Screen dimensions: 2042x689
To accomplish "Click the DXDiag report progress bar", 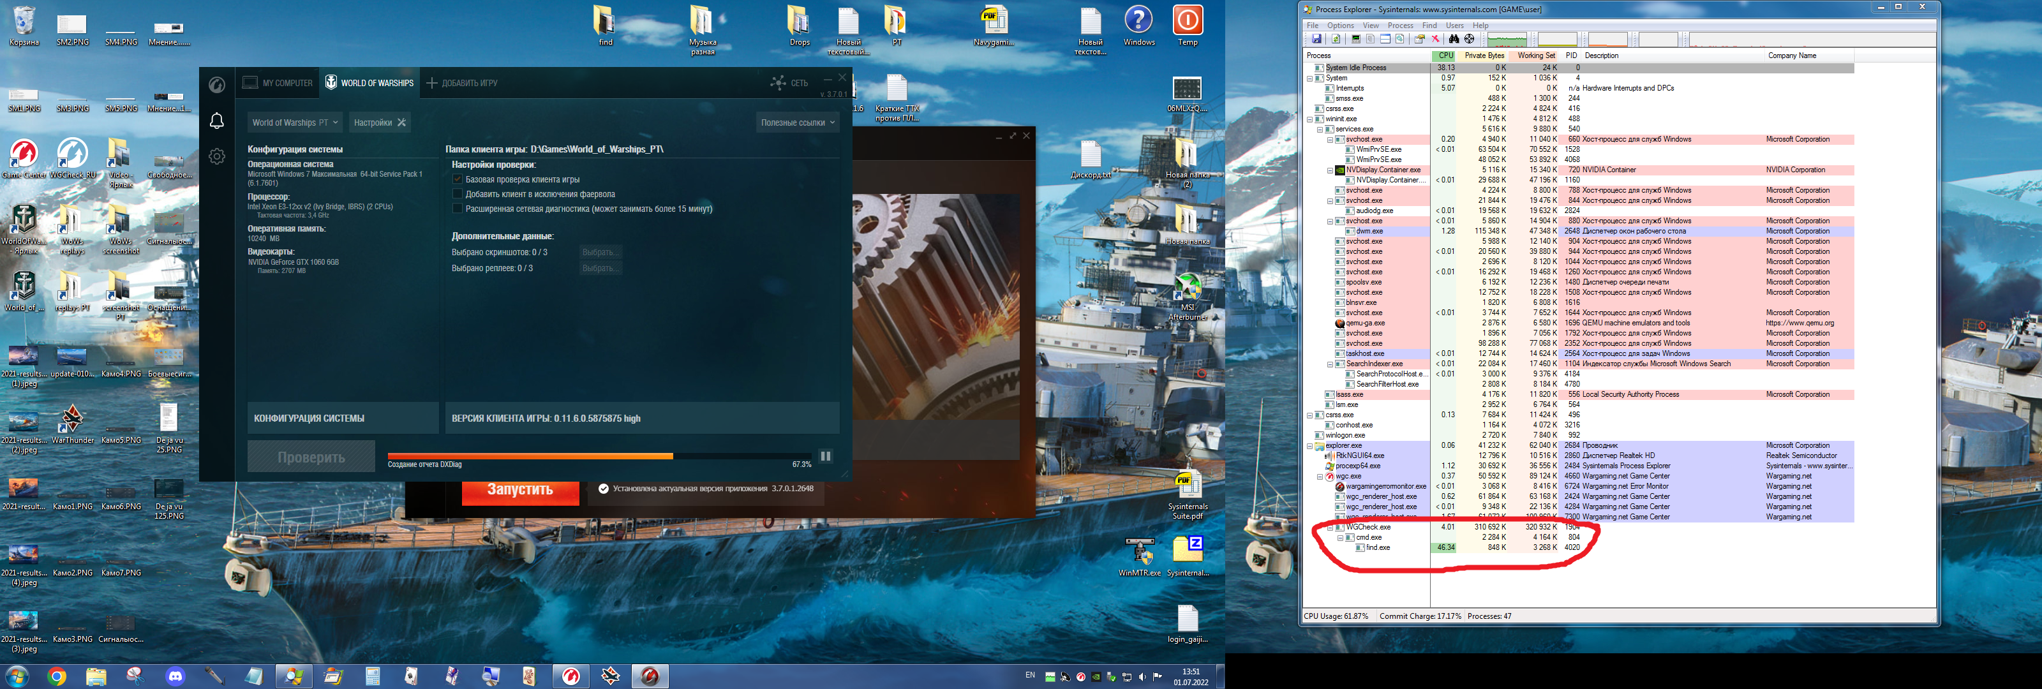I will (599, 456).
